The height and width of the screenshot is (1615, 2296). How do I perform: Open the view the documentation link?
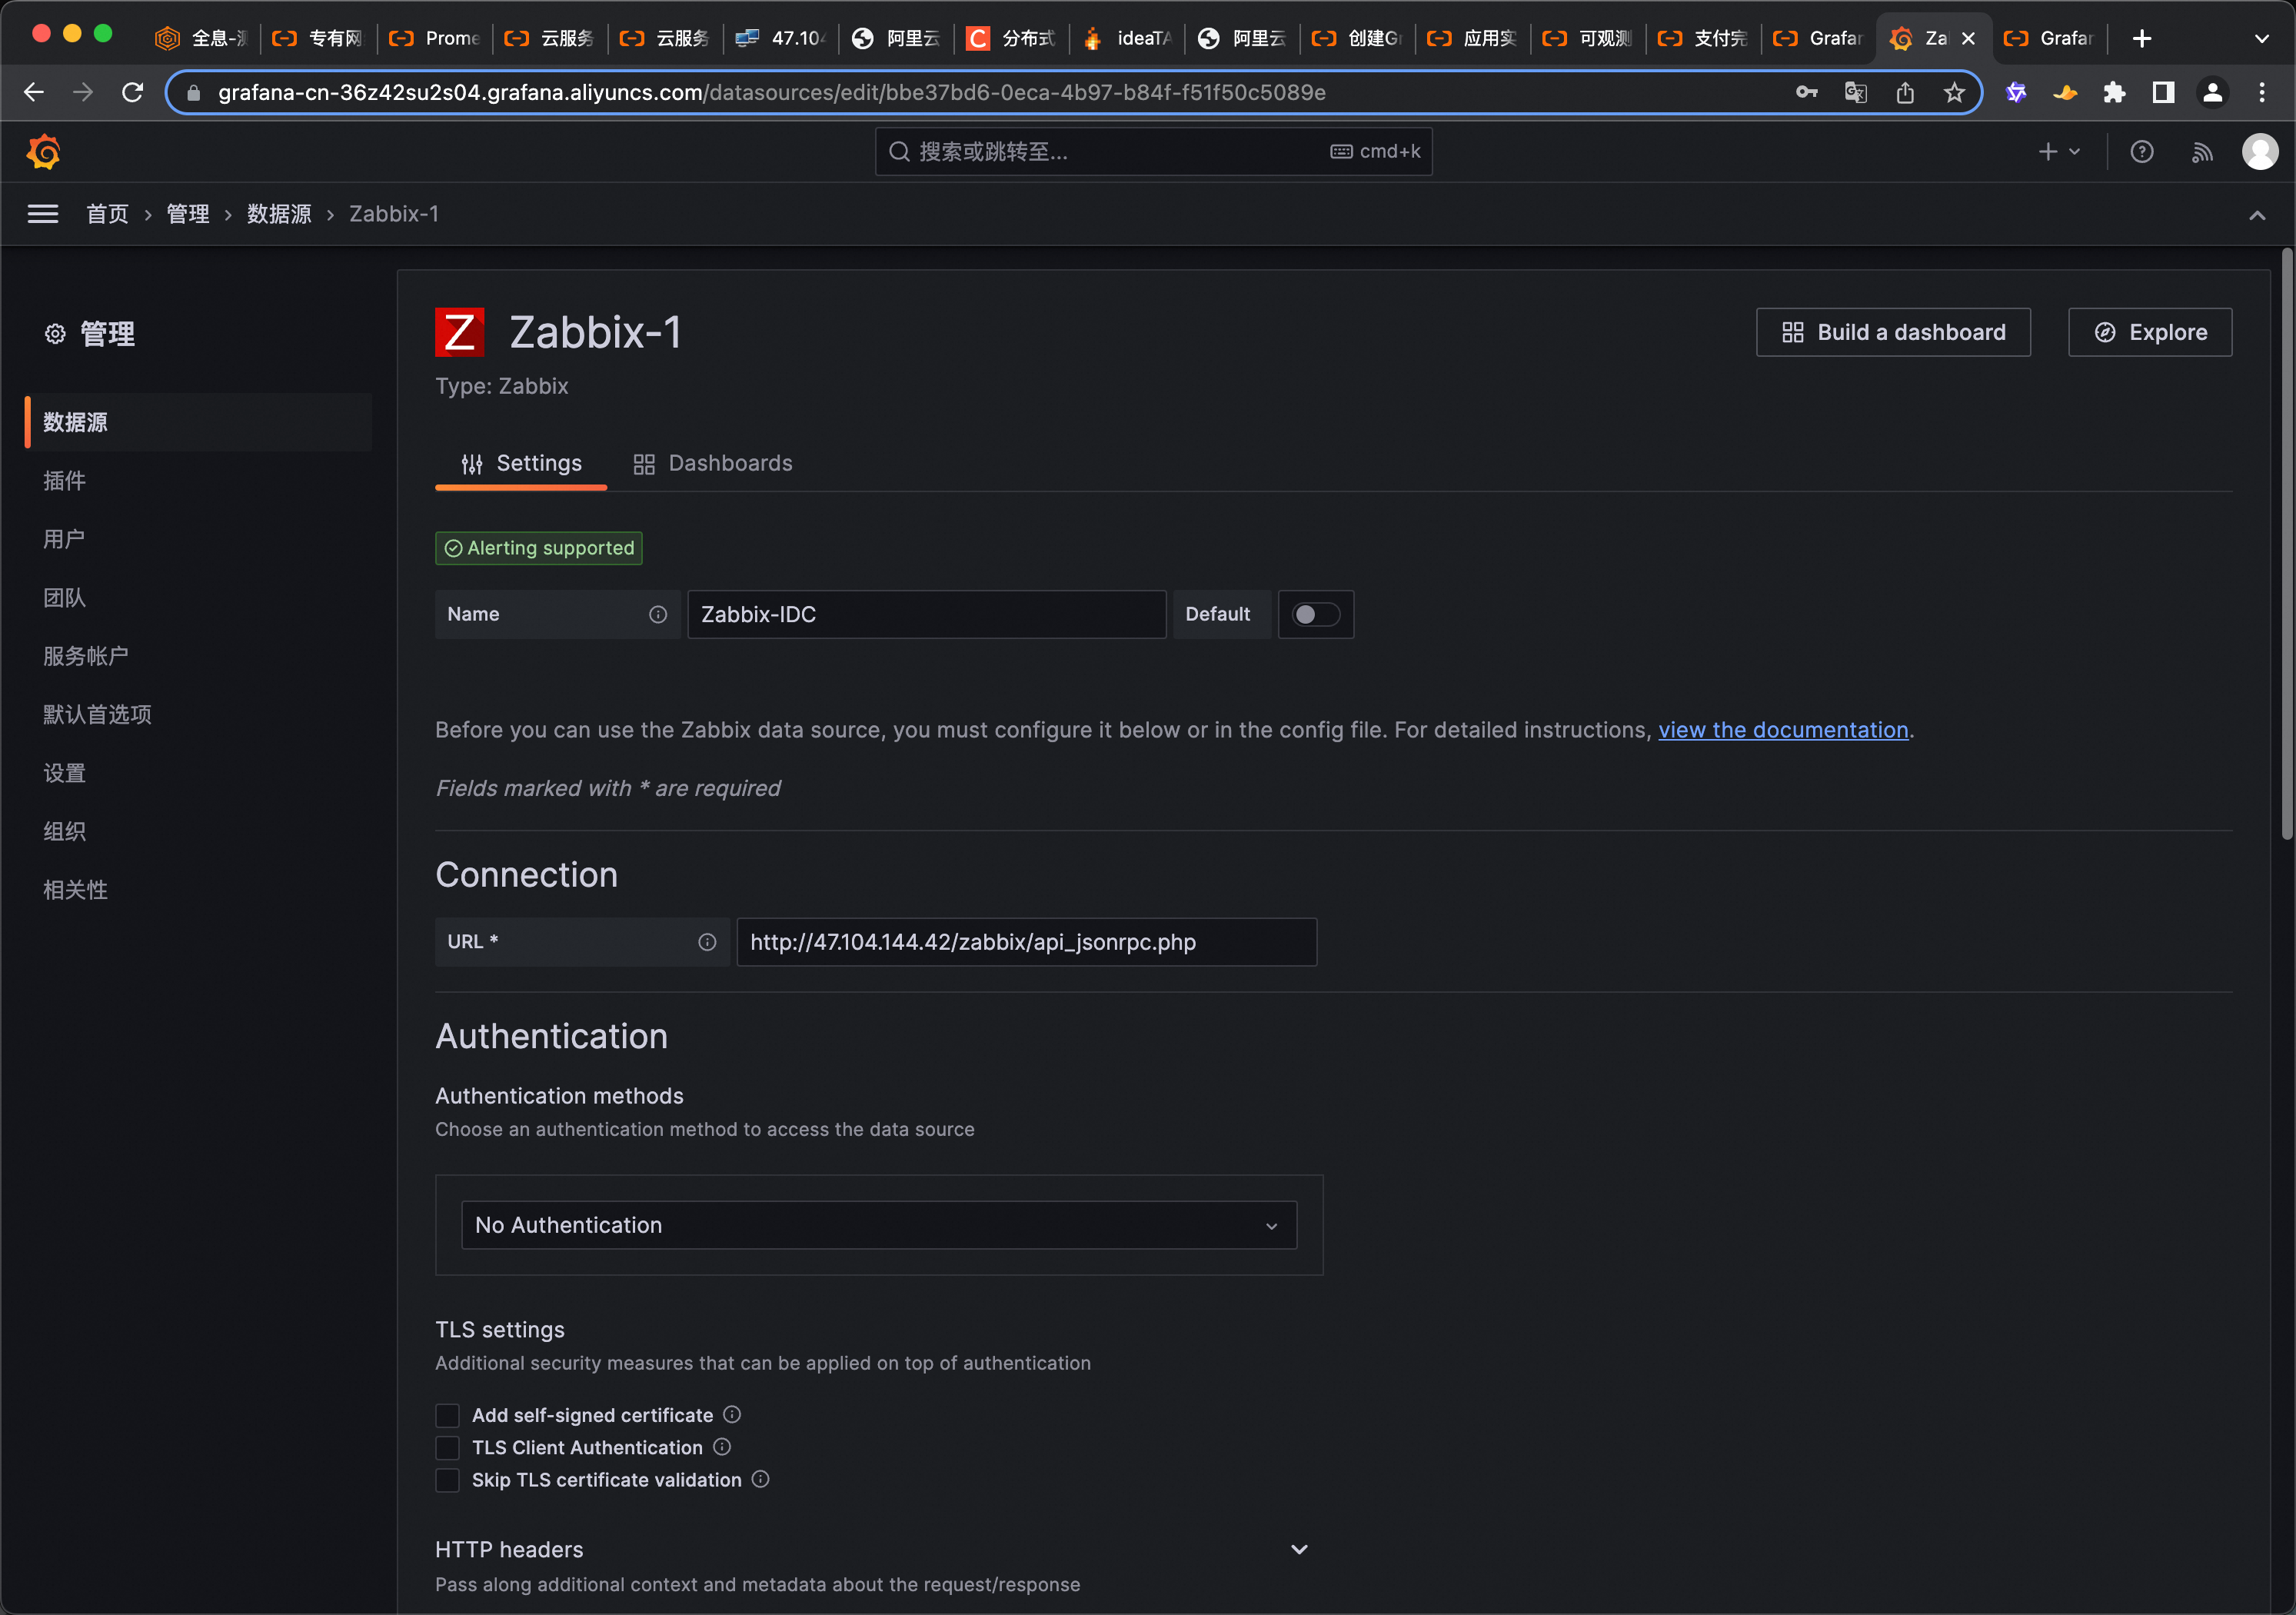tap(1782, 730)
